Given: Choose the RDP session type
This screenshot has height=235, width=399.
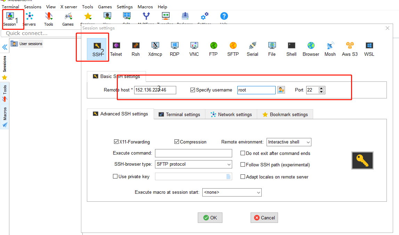Looking at the screenshot, I should (x=174, y=49).
